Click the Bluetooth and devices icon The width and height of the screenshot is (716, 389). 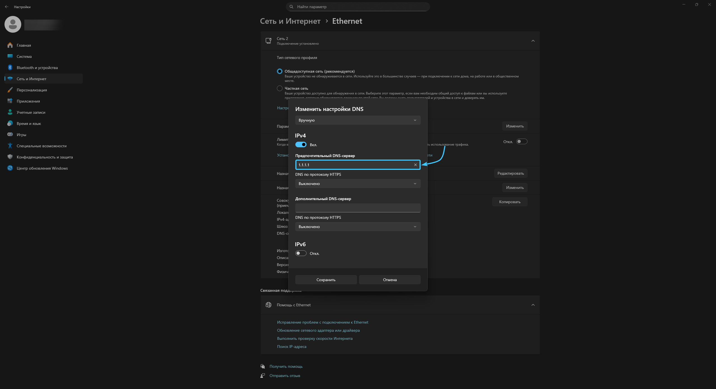(x=10, y=68)
